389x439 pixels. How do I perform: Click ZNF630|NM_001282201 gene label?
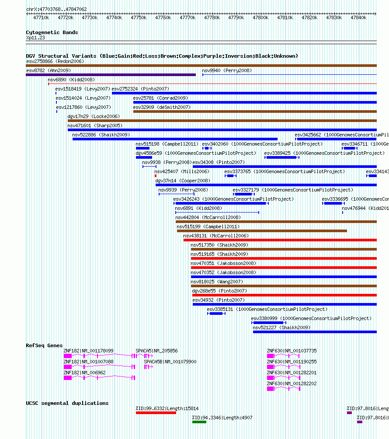[x=292, y=373]
